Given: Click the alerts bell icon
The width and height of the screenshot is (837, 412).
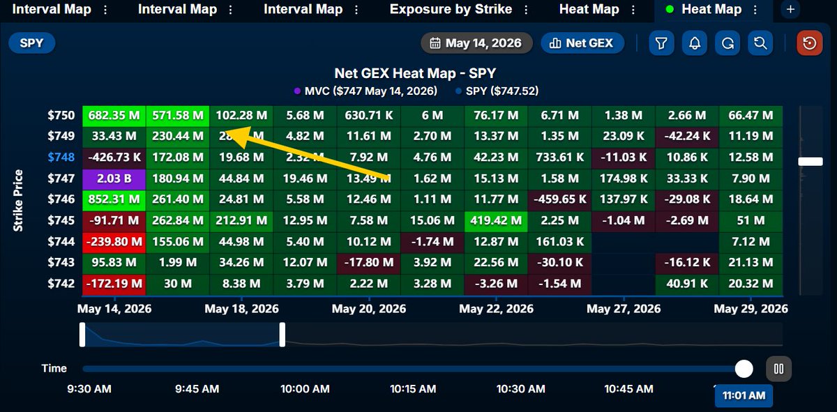Looking at the screenshot, I should tap(695, 43).
